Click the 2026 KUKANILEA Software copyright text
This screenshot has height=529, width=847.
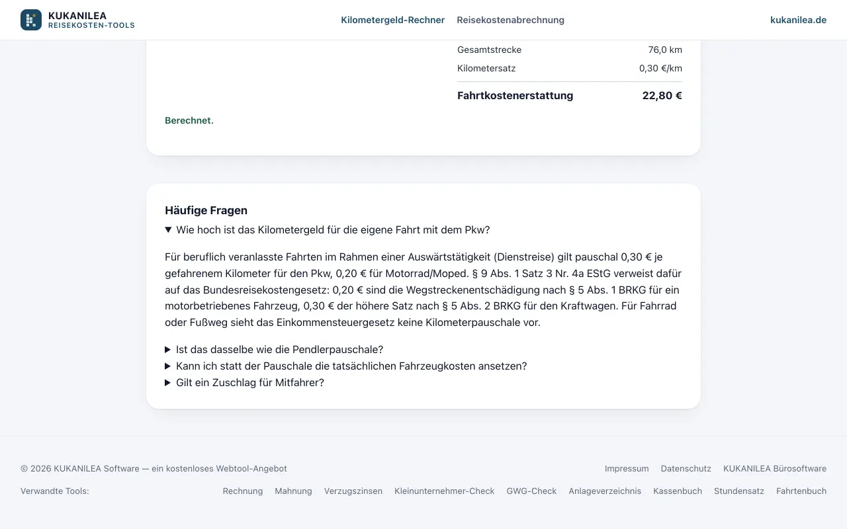tap(154, 468)
